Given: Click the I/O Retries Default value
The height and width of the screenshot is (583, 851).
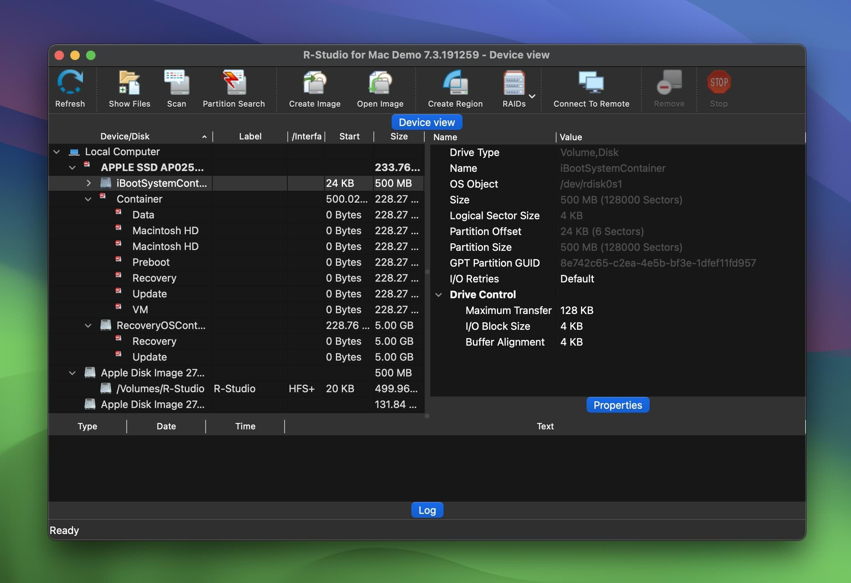Looking at the screenshot, I should coord(577,279).
